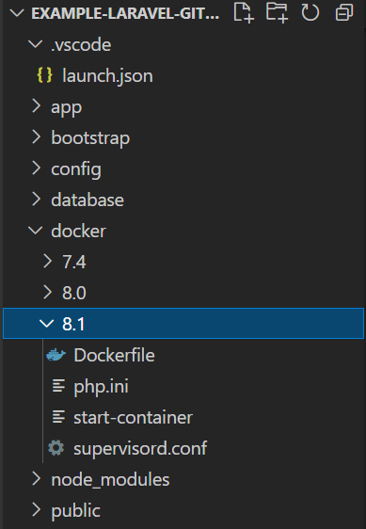
Task: Expand the 7.4 folder chevron
Action: (x=48, y=261)
